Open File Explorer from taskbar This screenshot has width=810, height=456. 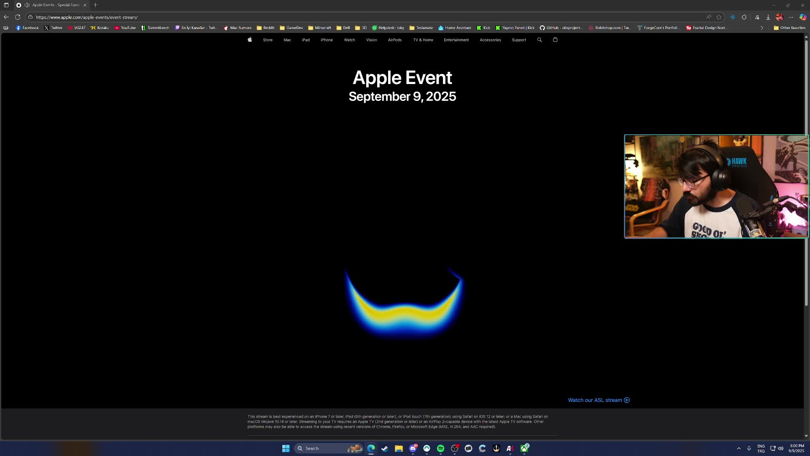tap(399, 448)
